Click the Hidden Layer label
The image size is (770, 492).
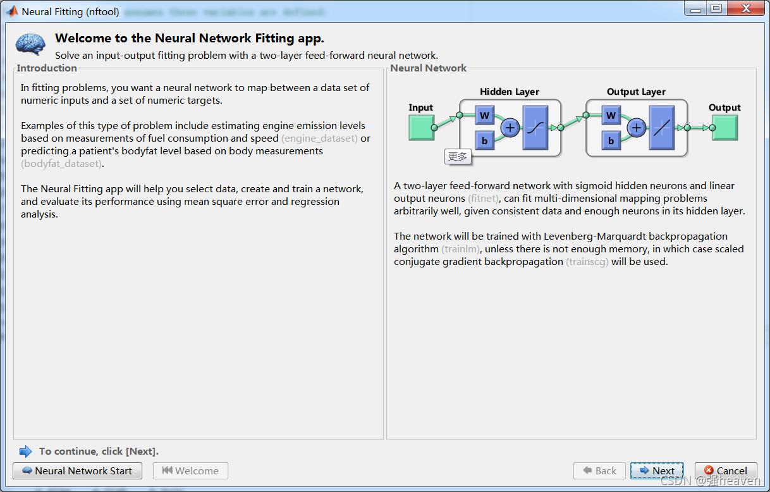510,92
